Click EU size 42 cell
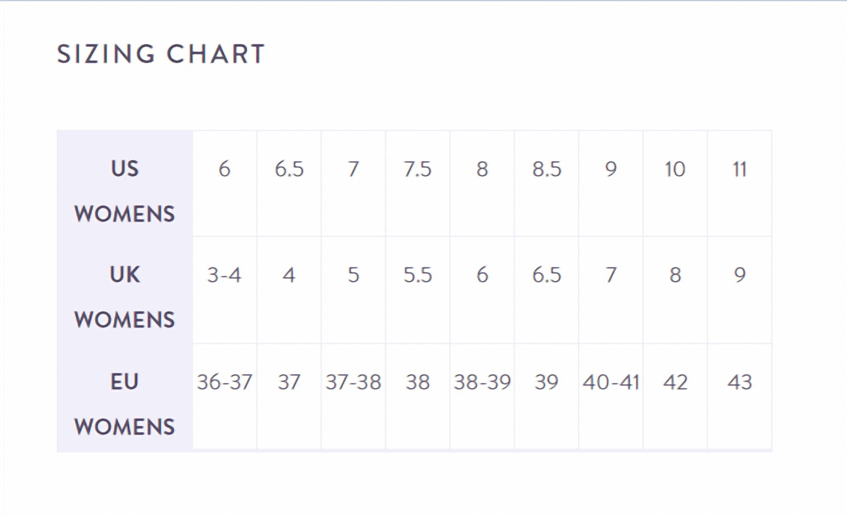The height and width of the screenshot is (518, 847). pyautogui.click(x=675, y=382)
